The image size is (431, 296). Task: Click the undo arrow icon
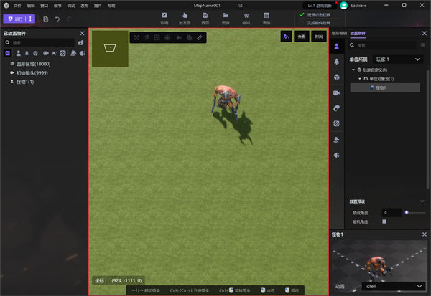point(57,18)
